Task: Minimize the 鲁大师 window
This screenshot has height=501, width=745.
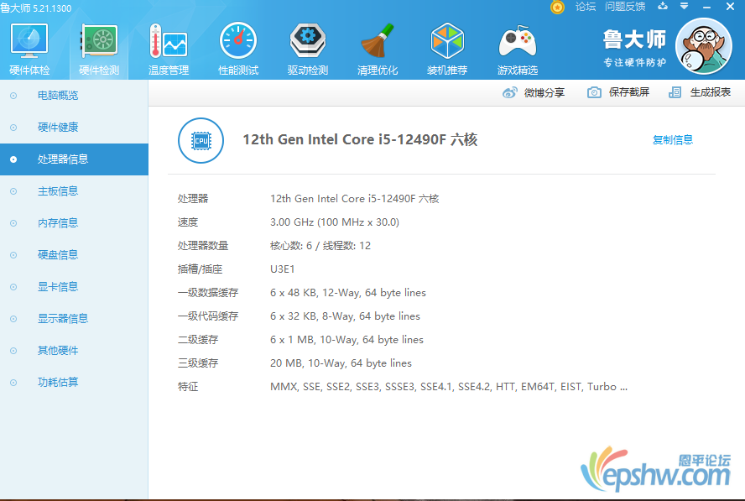Action: coord(707,7)
